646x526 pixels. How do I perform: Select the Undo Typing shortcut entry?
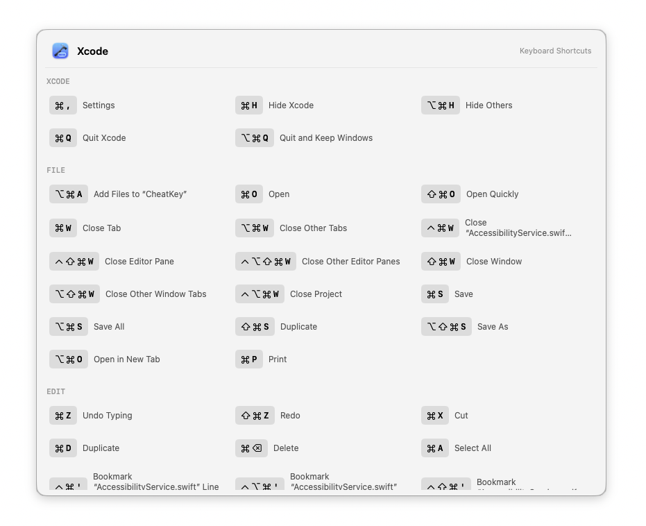point(91,416)
